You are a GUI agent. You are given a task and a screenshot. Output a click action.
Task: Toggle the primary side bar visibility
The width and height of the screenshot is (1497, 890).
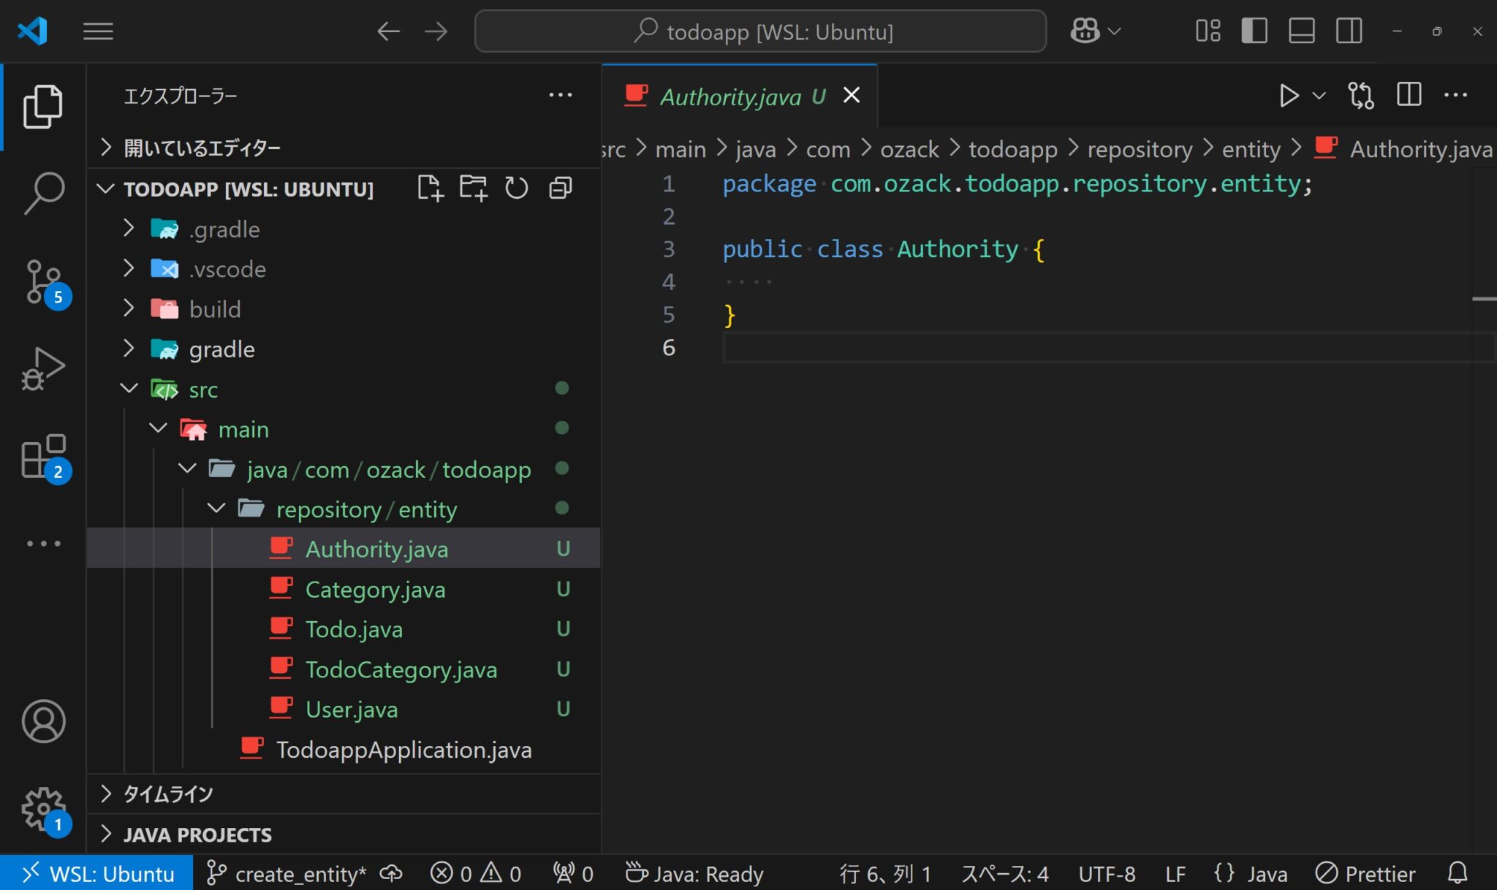pyautogui.click(x=1255, y=31)
